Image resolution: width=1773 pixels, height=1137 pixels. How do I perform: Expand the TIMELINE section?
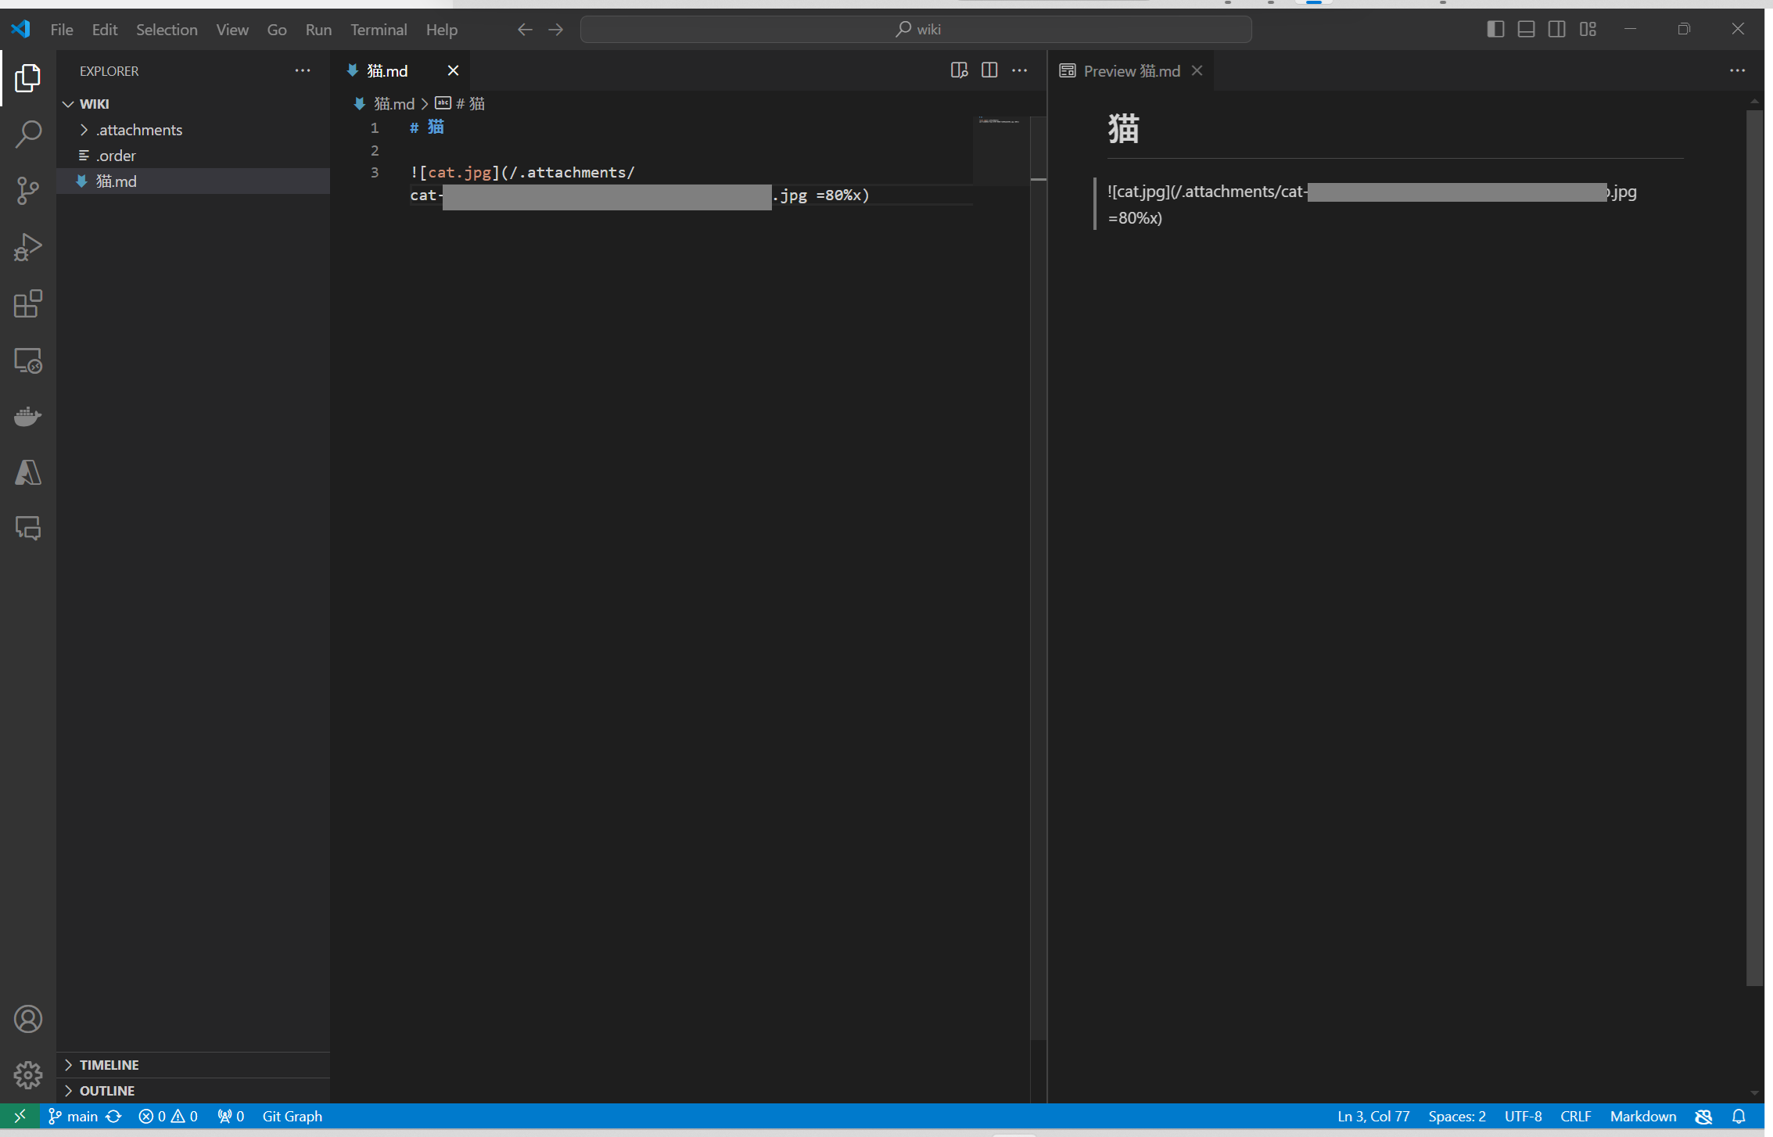[x=193, y=1065]
